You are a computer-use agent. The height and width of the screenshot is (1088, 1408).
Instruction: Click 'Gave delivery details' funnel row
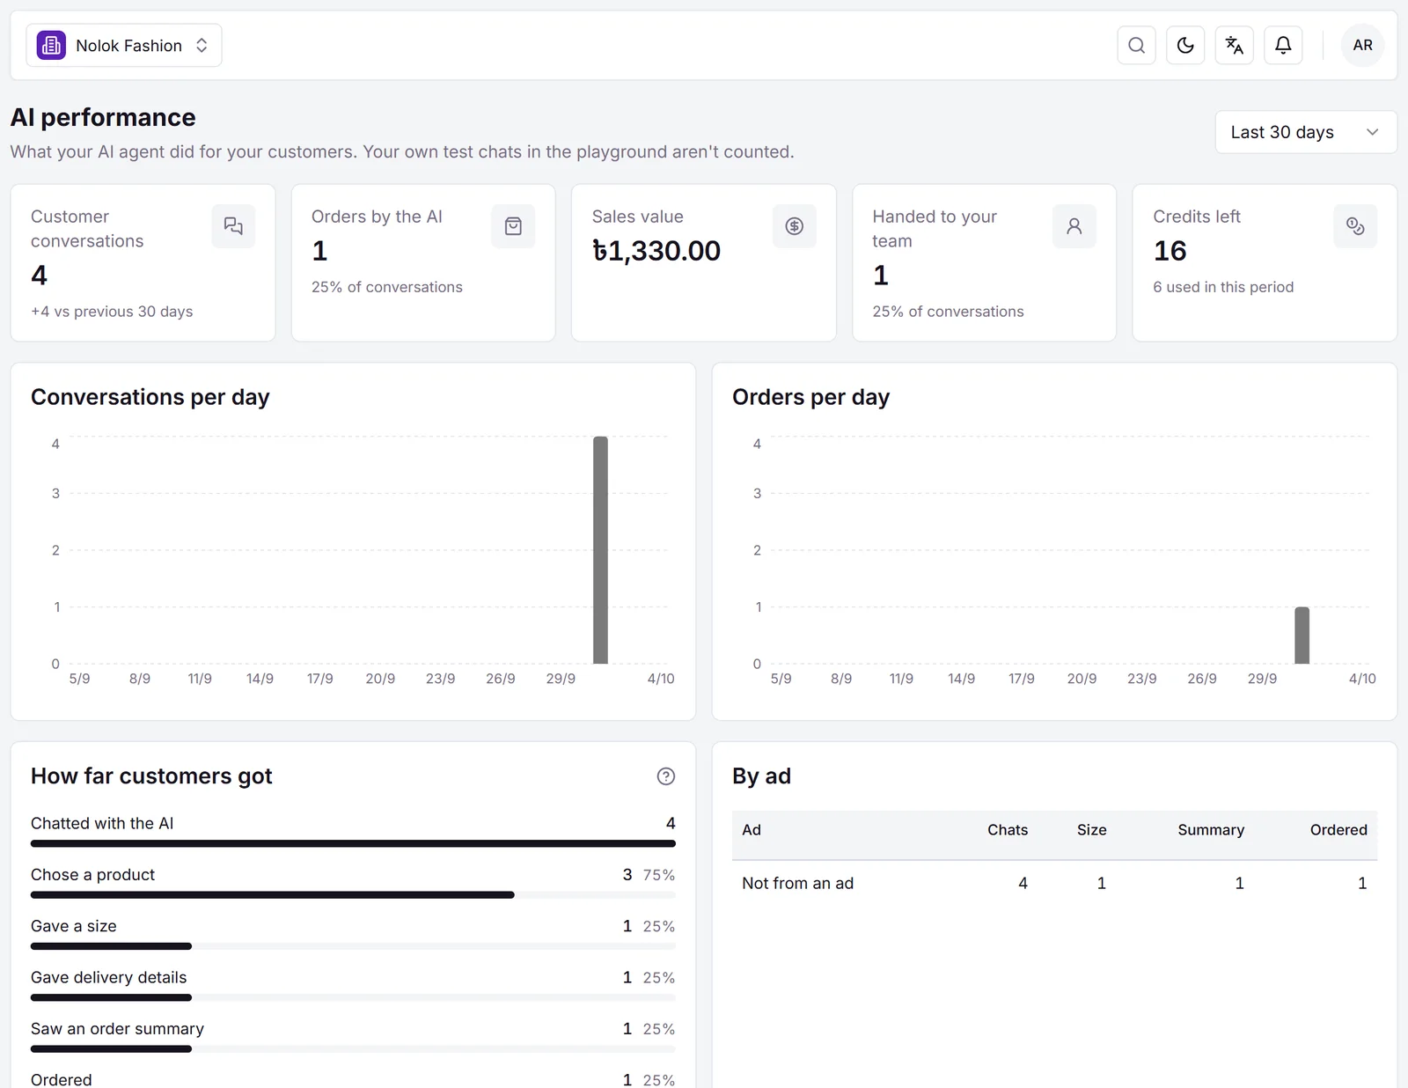coord(353,984)
